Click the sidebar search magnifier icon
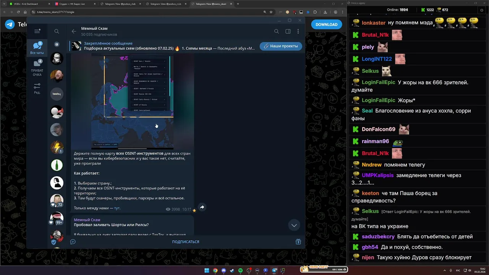 click(57, 31)
